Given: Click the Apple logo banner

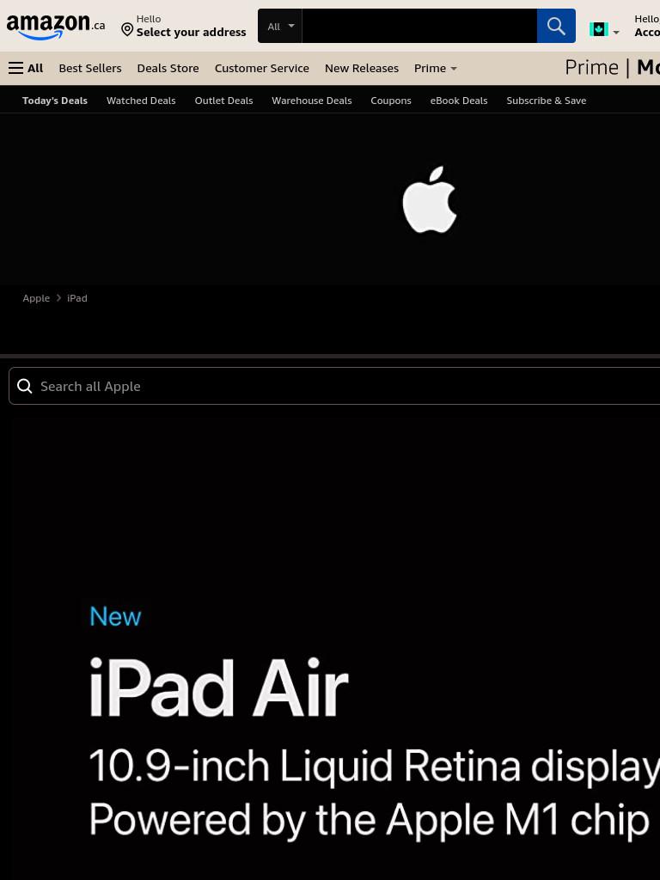Looking at the screenshot, I should [x=430, y=199].
